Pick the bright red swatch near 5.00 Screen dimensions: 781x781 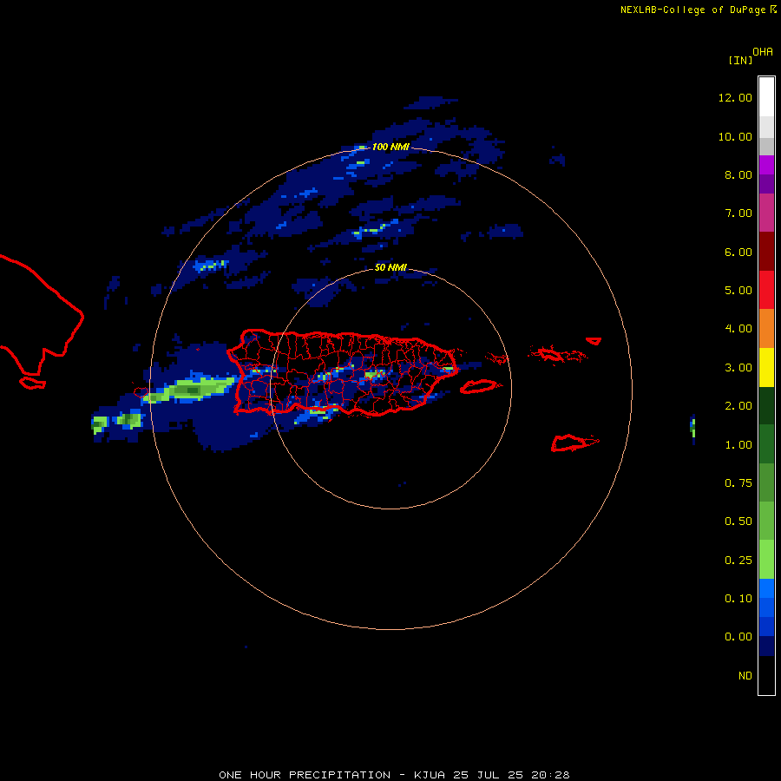point(766,290)
